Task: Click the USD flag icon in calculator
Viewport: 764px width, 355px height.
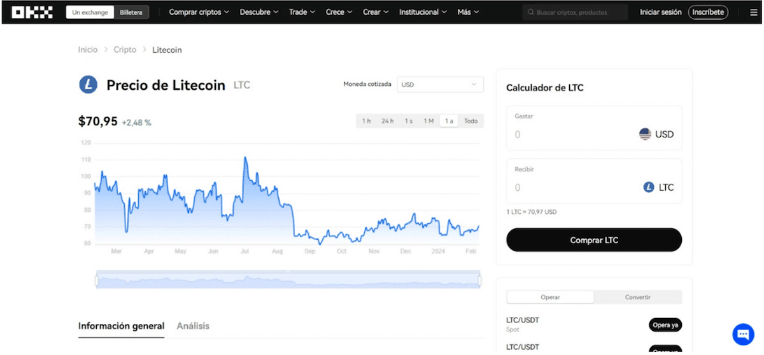Action: coord(645,134)
